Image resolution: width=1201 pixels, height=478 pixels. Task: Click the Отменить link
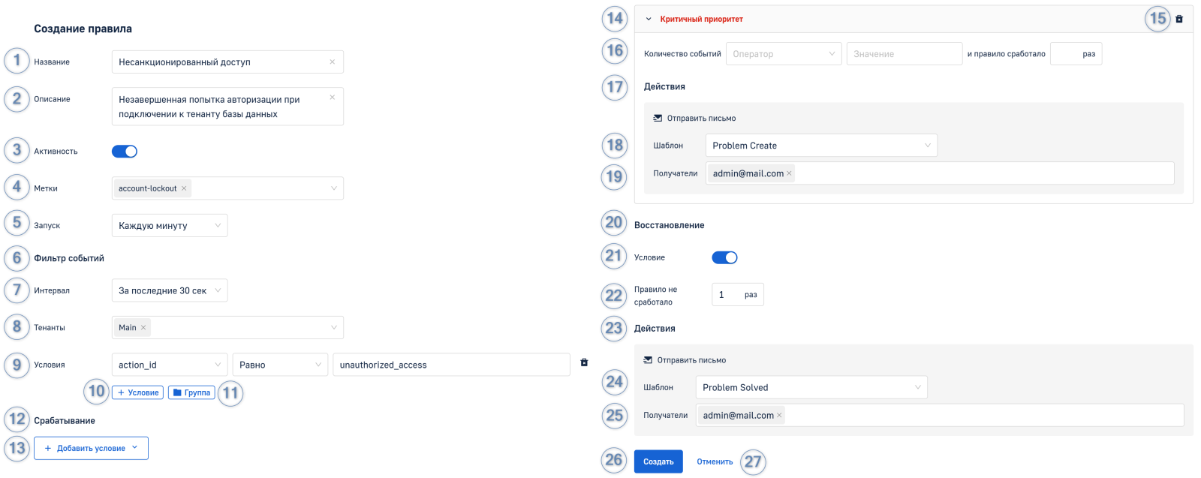715,461
